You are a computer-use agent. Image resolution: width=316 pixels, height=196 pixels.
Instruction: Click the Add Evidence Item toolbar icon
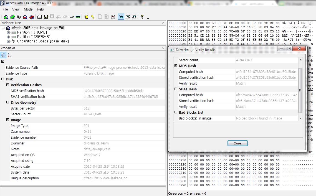click(x=6, y=17)
